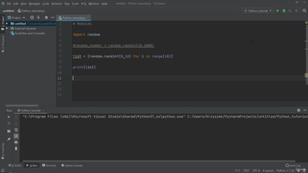The height and width of the screenshot is (173, 308).
Task: Open the Navigate menu
Action: (34, 3)
